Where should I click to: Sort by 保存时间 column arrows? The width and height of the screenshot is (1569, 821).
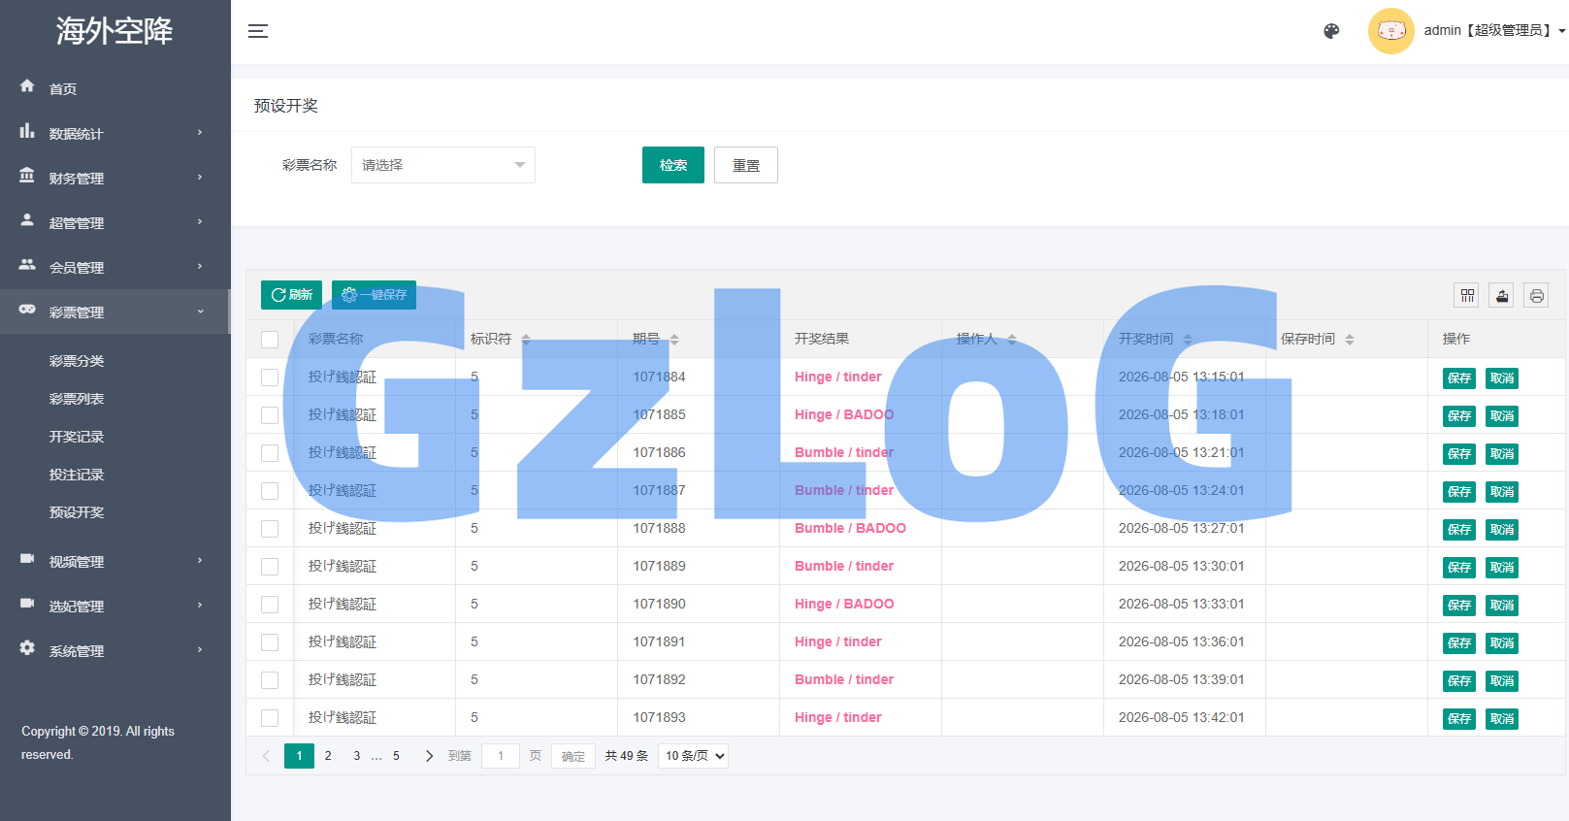1350,340
